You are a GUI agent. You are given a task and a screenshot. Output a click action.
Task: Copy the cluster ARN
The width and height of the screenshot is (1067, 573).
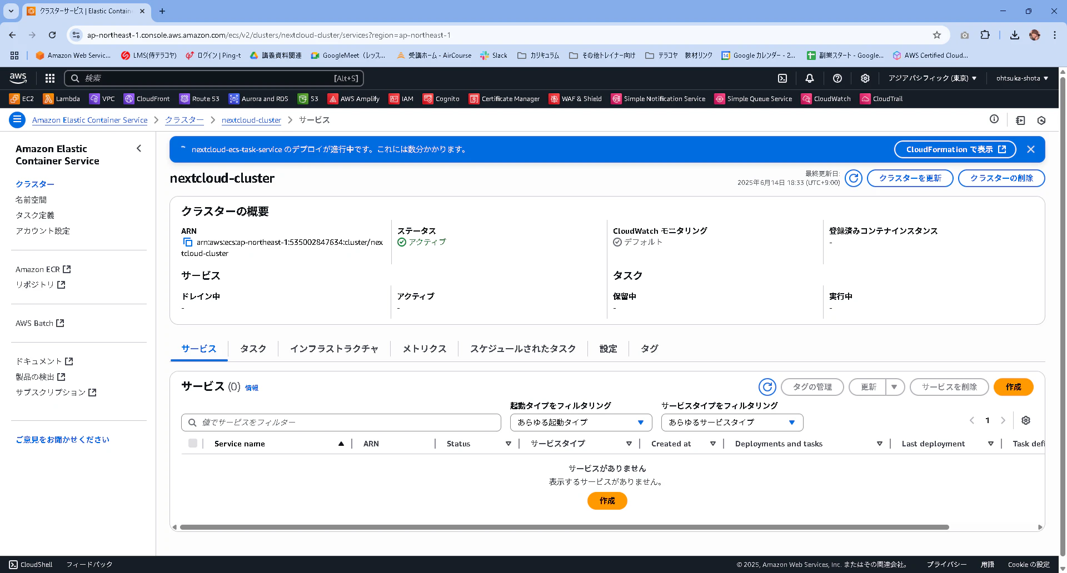click(x=188, y=243)
